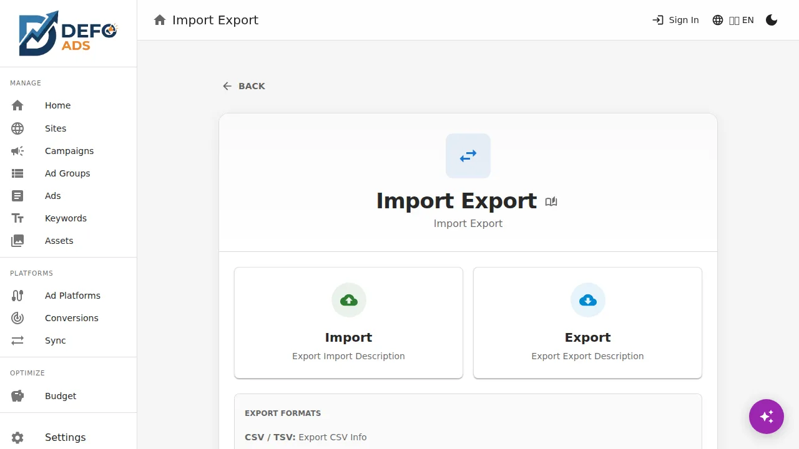Click the Defo Ads logo

tap(68, 33)
